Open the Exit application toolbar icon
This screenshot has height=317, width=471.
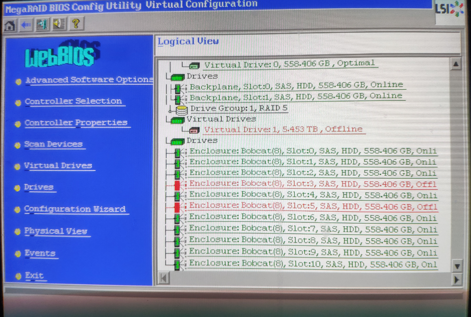click(41, 24)
